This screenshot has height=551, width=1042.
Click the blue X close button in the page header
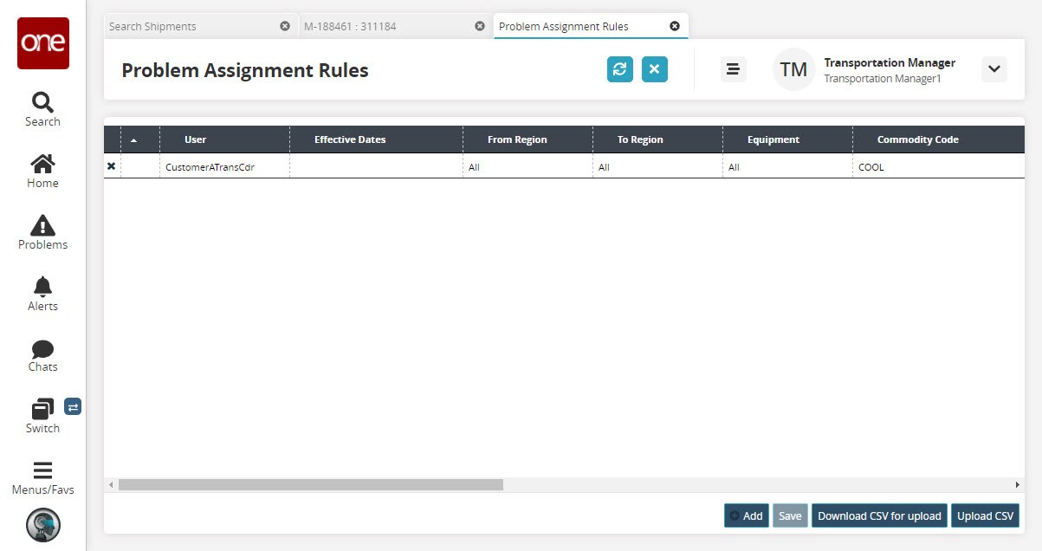(x=655, y=69)
